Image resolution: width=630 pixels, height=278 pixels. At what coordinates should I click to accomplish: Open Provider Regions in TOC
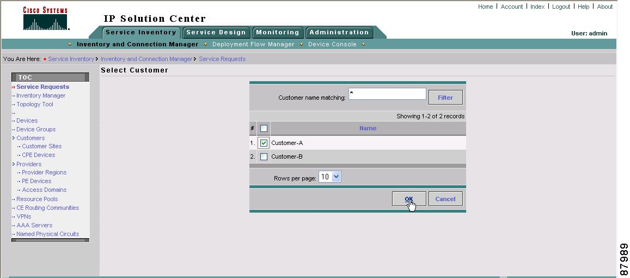click(x=44, y=172)
